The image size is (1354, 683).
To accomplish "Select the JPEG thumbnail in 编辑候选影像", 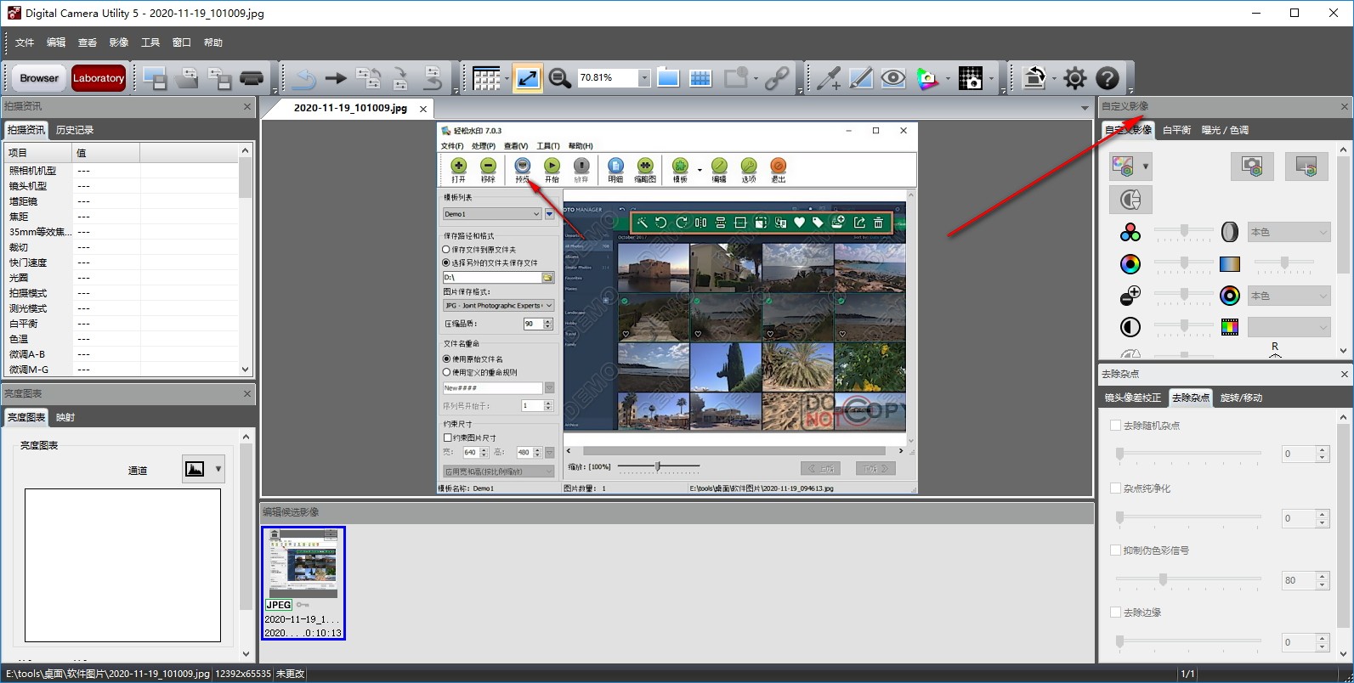I will tap(303, 583).
